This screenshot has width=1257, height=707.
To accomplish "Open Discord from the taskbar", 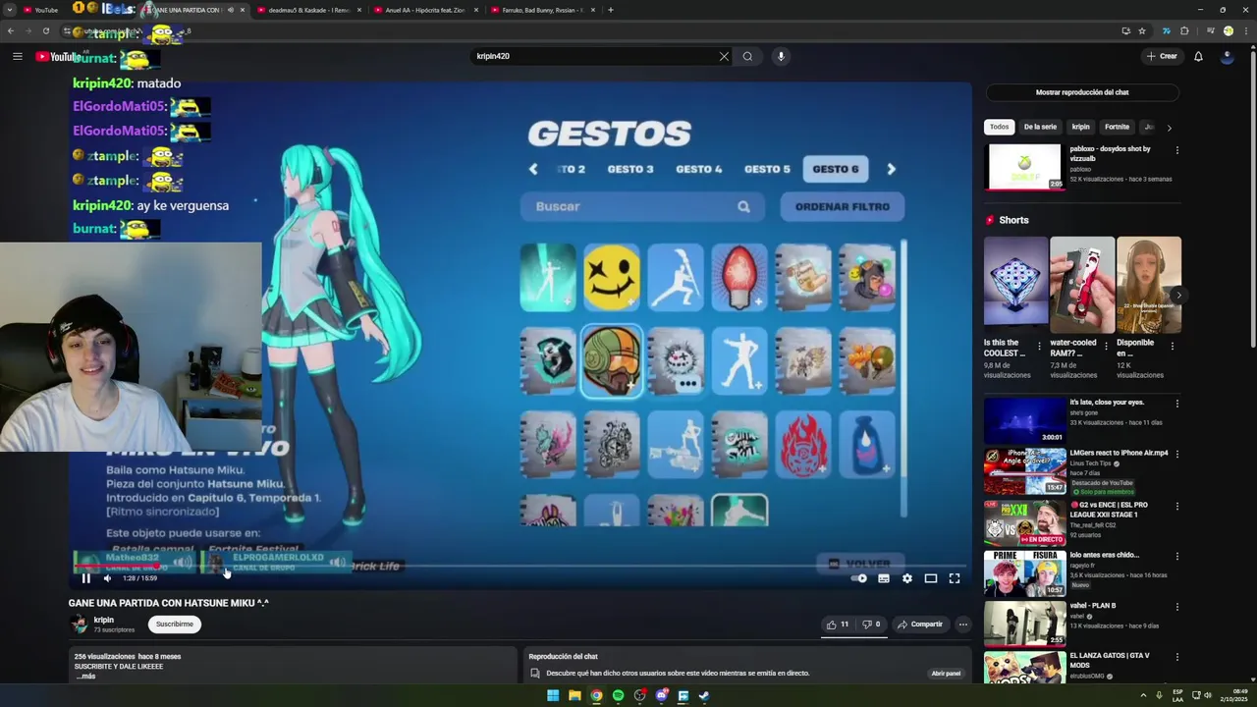I will [661, 696].
